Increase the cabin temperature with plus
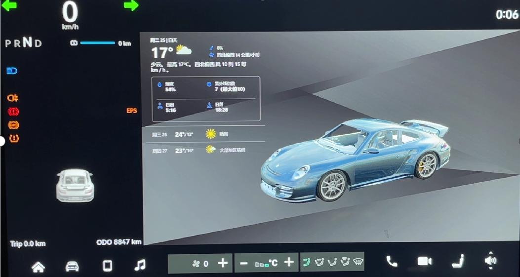 (289, 263)
